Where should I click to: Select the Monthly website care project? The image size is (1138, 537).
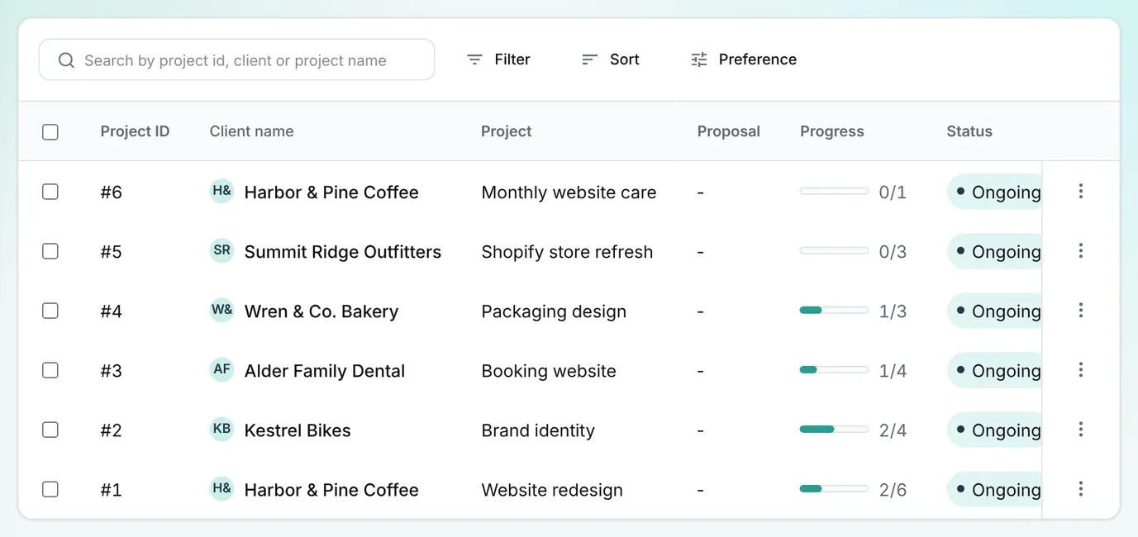pyautogui.click(x=569, y=192)
